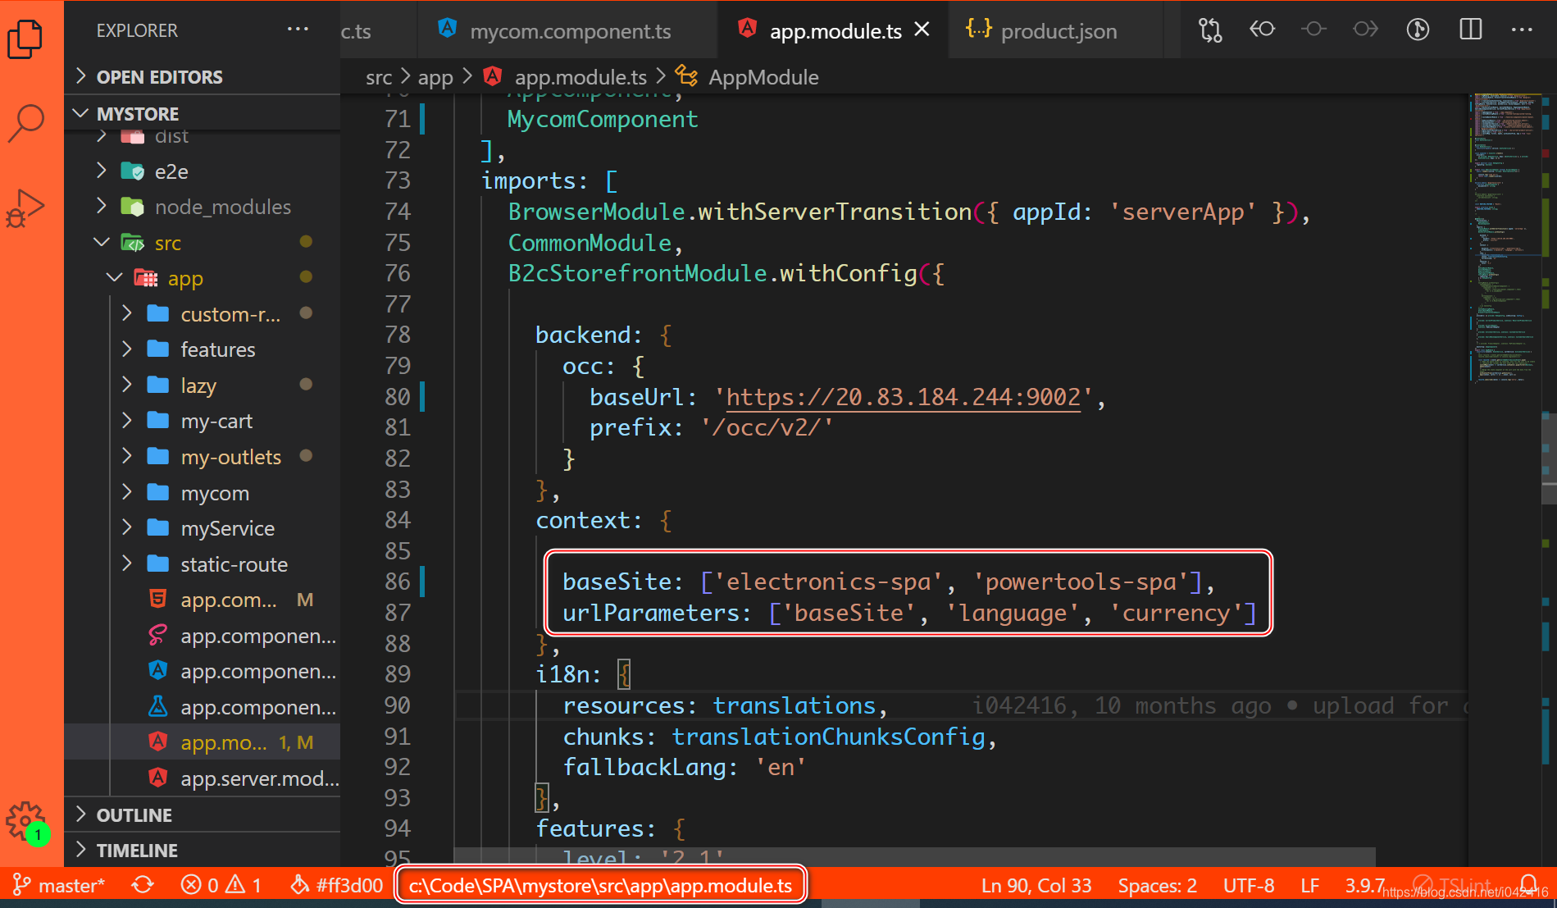Click src in the breadcrumb
Viewport: 1557px width, 908px height.
379,77
